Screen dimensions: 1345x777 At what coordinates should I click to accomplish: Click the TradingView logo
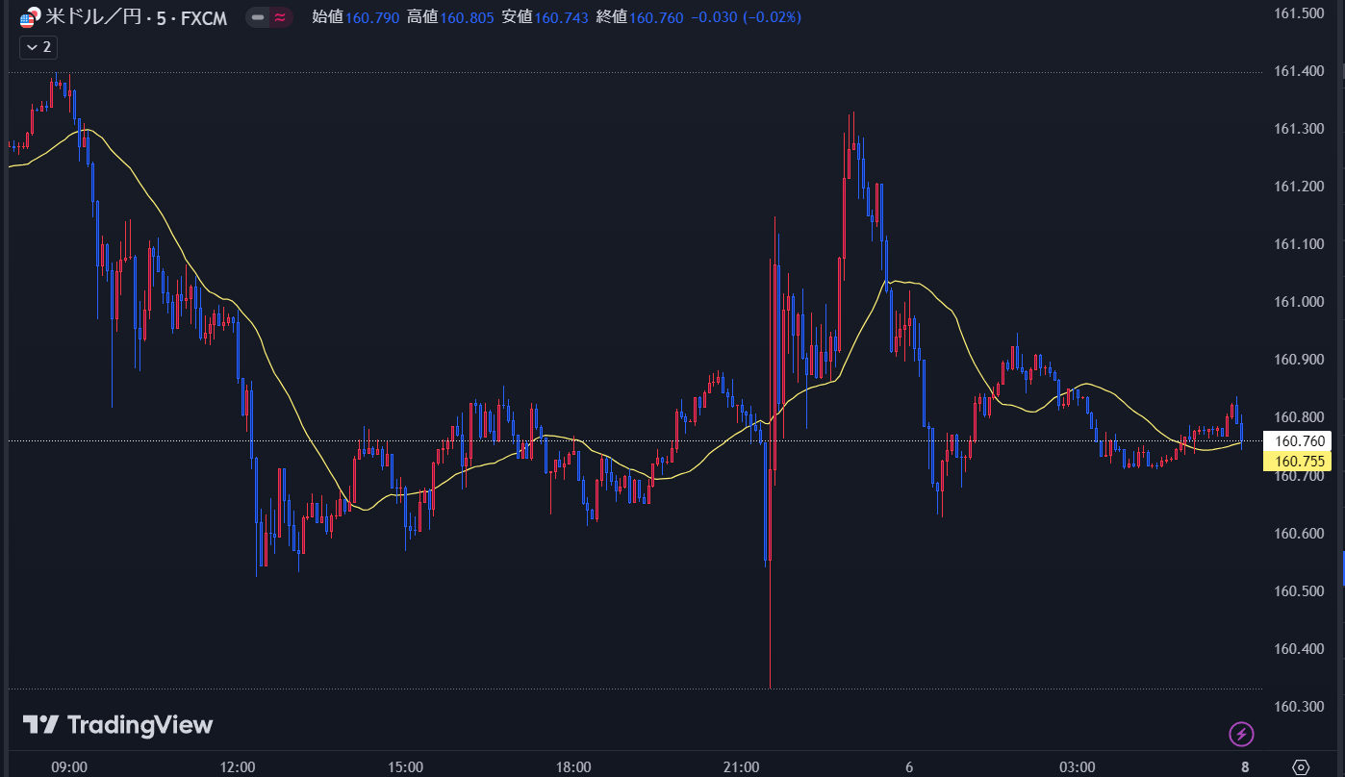(117, 725)
